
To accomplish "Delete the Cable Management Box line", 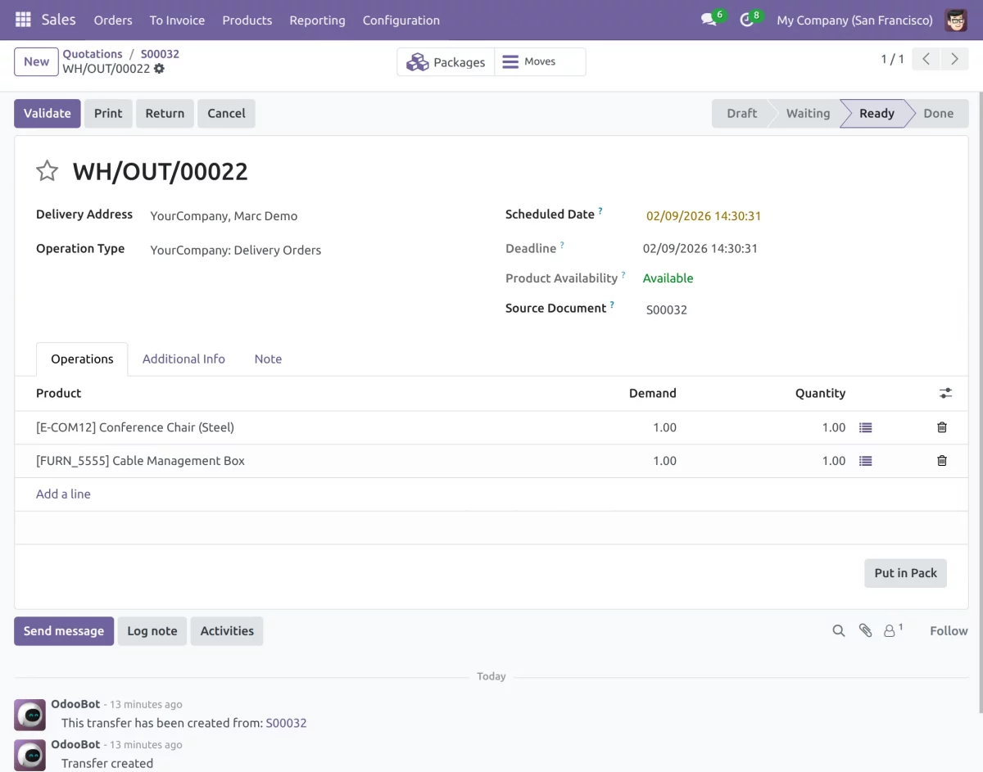I will tap(942, 461).
